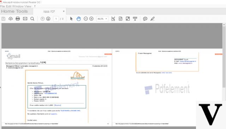Click the blue phone number link in fax details
Image resolution: width=226 pixels, height=129 pixels.
(50, 93)
